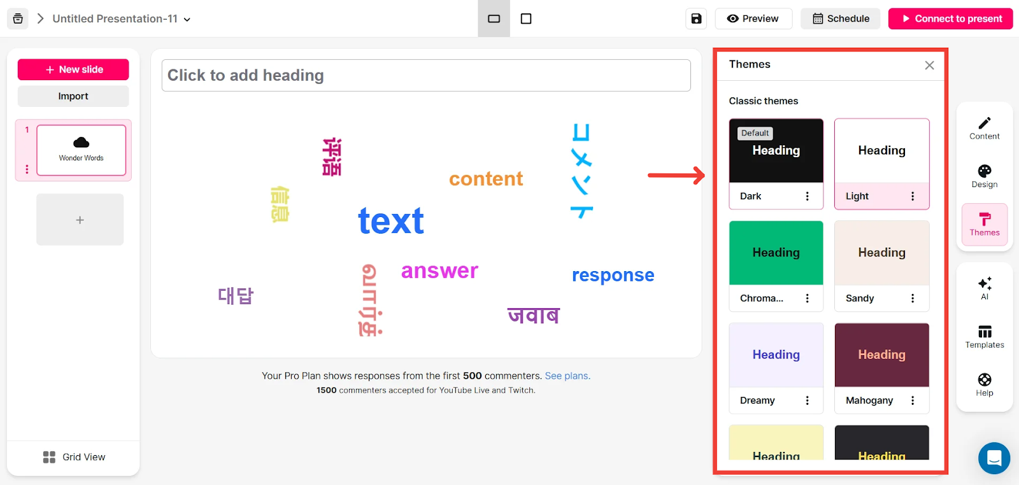
Task: Open Mahogany theme options menu
Action: [913, 400]
